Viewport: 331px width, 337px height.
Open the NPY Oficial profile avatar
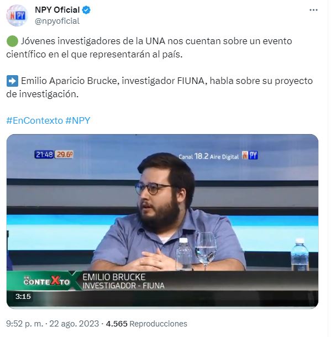tap(17, 15)
